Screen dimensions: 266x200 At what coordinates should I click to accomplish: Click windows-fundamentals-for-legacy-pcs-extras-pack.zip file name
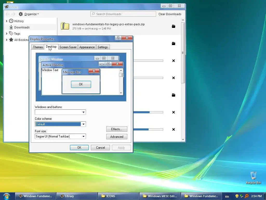pyautogui.click(x=108, y=24)
